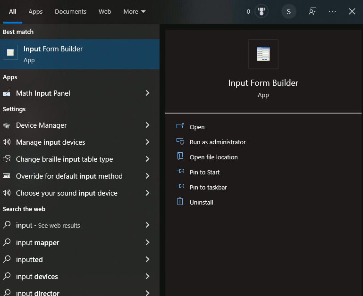Screen dimensions: 363x296
Task: Click the Open file location folder icon
Action: (x=180, y=156)
